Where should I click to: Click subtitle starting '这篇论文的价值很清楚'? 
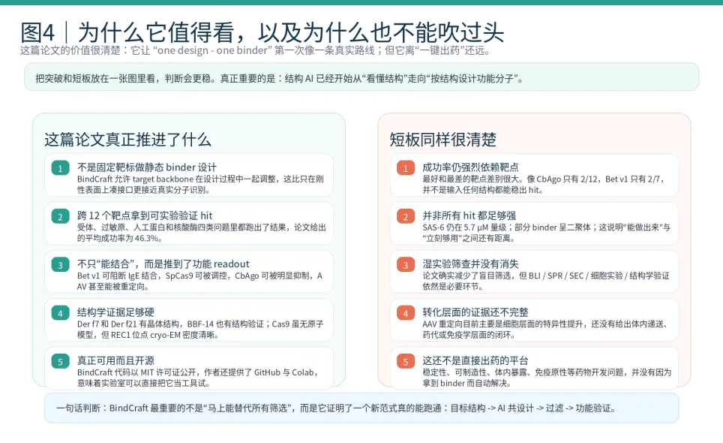click(255, 50)
